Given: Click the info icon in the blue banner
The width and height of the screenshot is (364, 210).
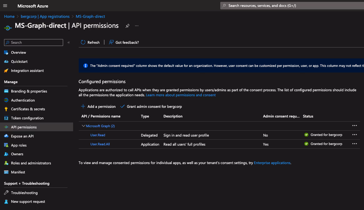Looking at the screenshot, I should (x=85, y=66).
